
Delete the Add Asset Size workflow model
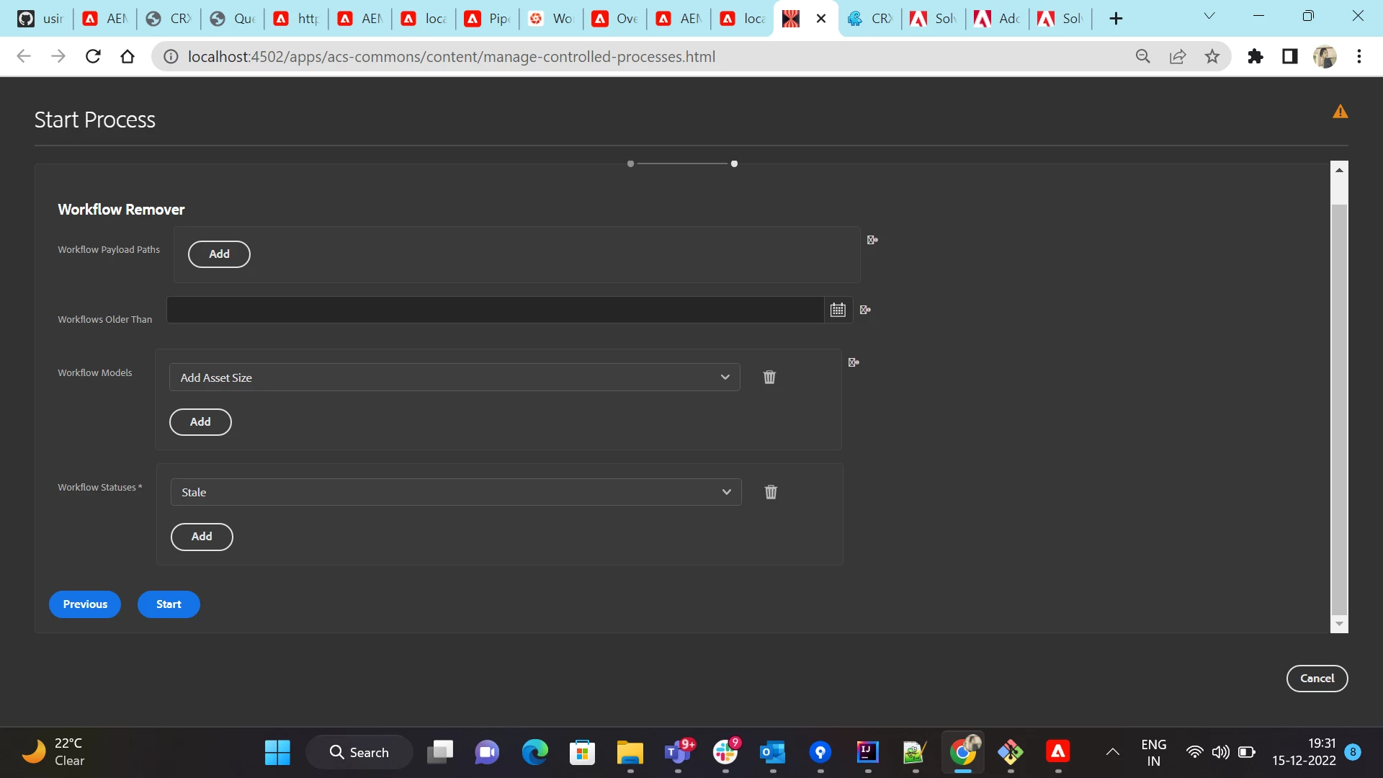[769, 377]
